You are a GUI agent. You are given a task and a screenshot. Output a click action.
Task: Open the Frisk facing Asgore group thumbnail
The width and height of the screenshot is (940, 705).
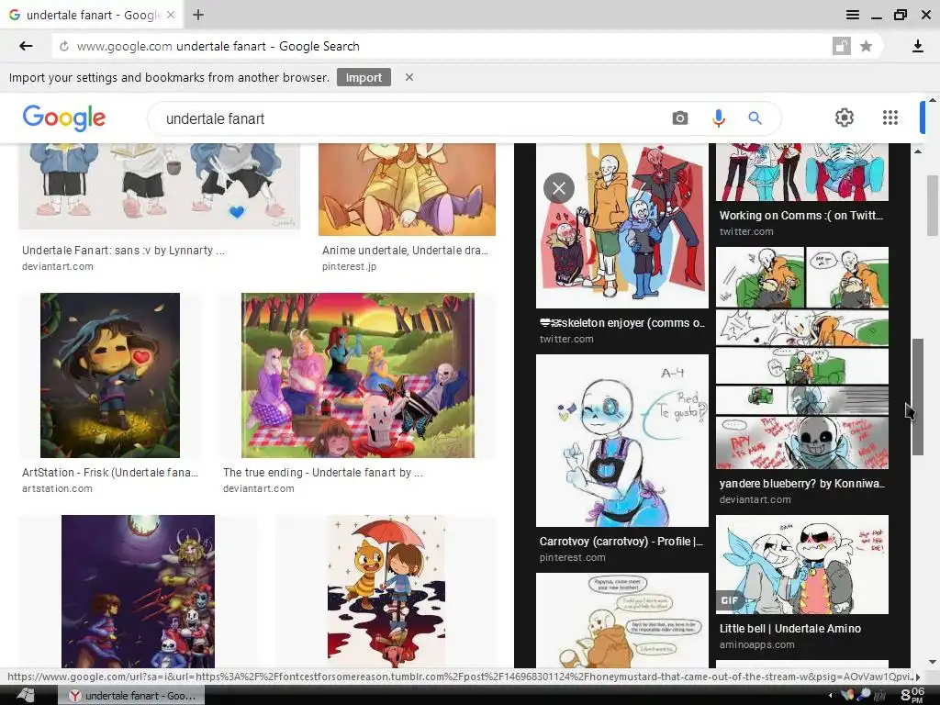pyautogui.click(x=138, y=591)
